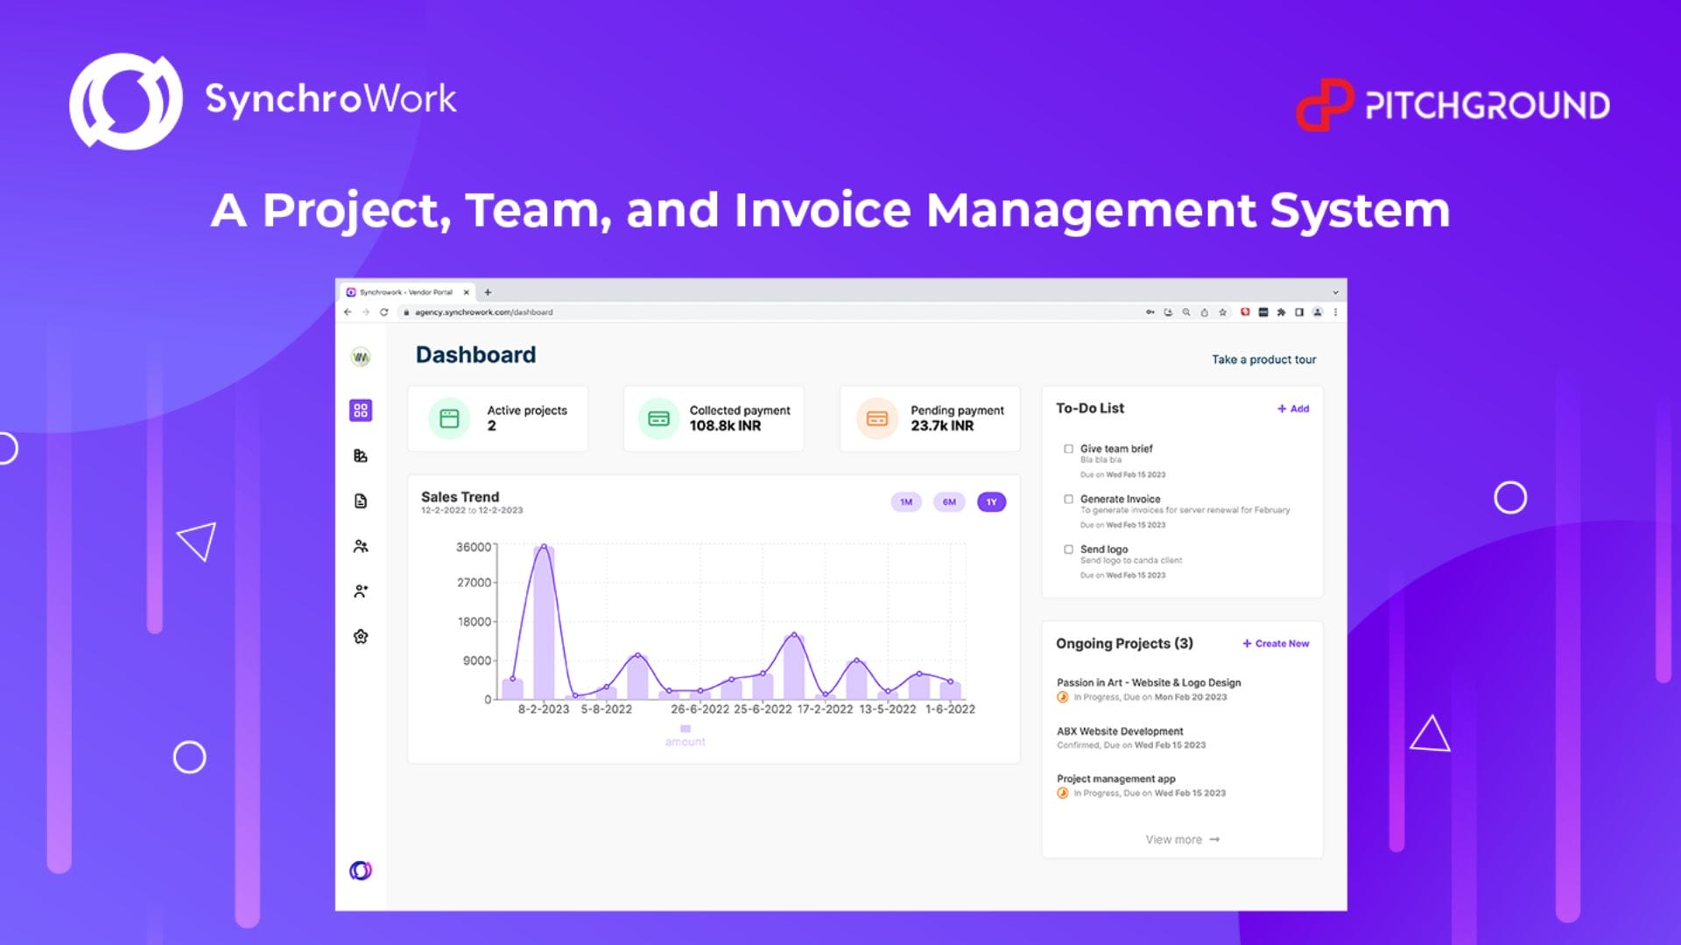Check the 'Generate Invoice' to-do checkbox

(x=1068, y=500)
